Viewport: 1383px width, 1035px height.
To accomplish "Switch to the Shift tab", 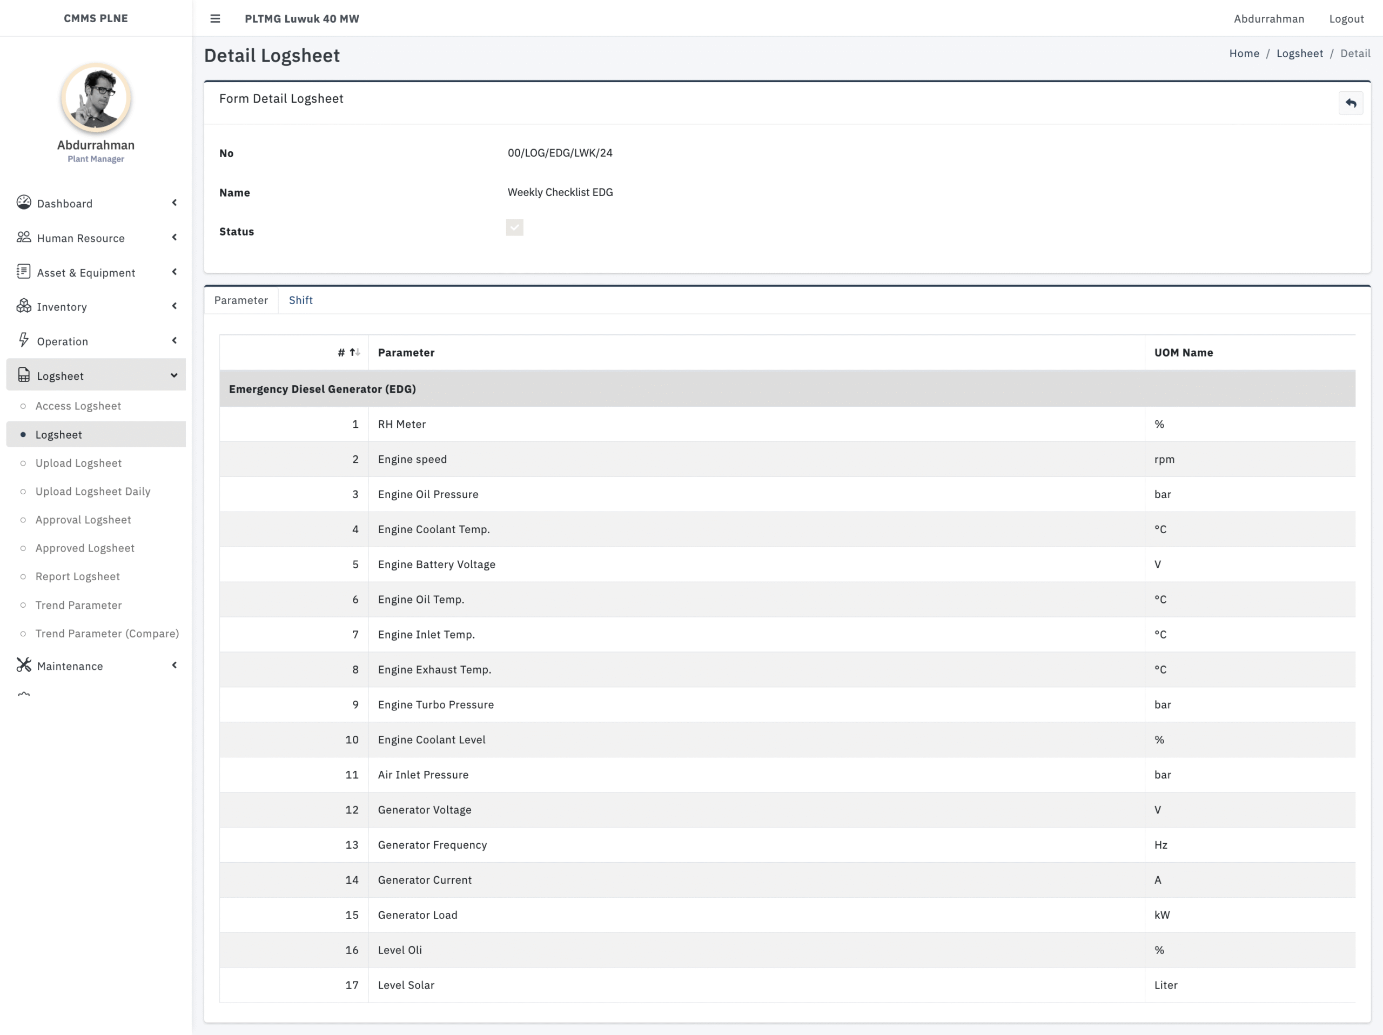I will tap(301, 300).
